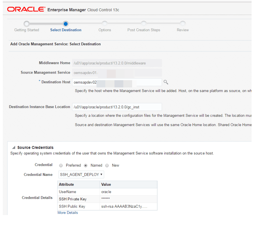256x225 pixels.
Task: Go to the Getting Started step label
Action: 27,30
